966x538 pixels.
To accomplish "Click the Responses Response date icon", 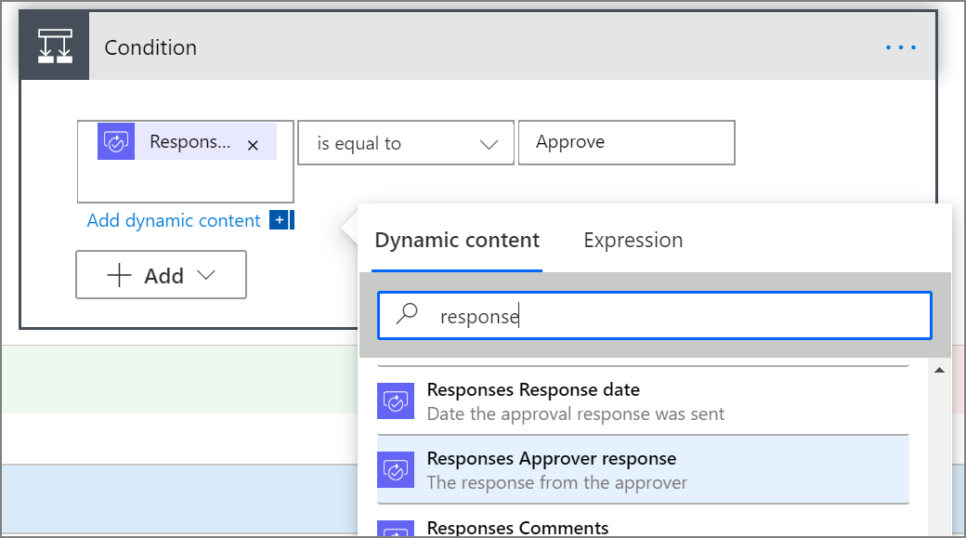I will pos(396,400).
